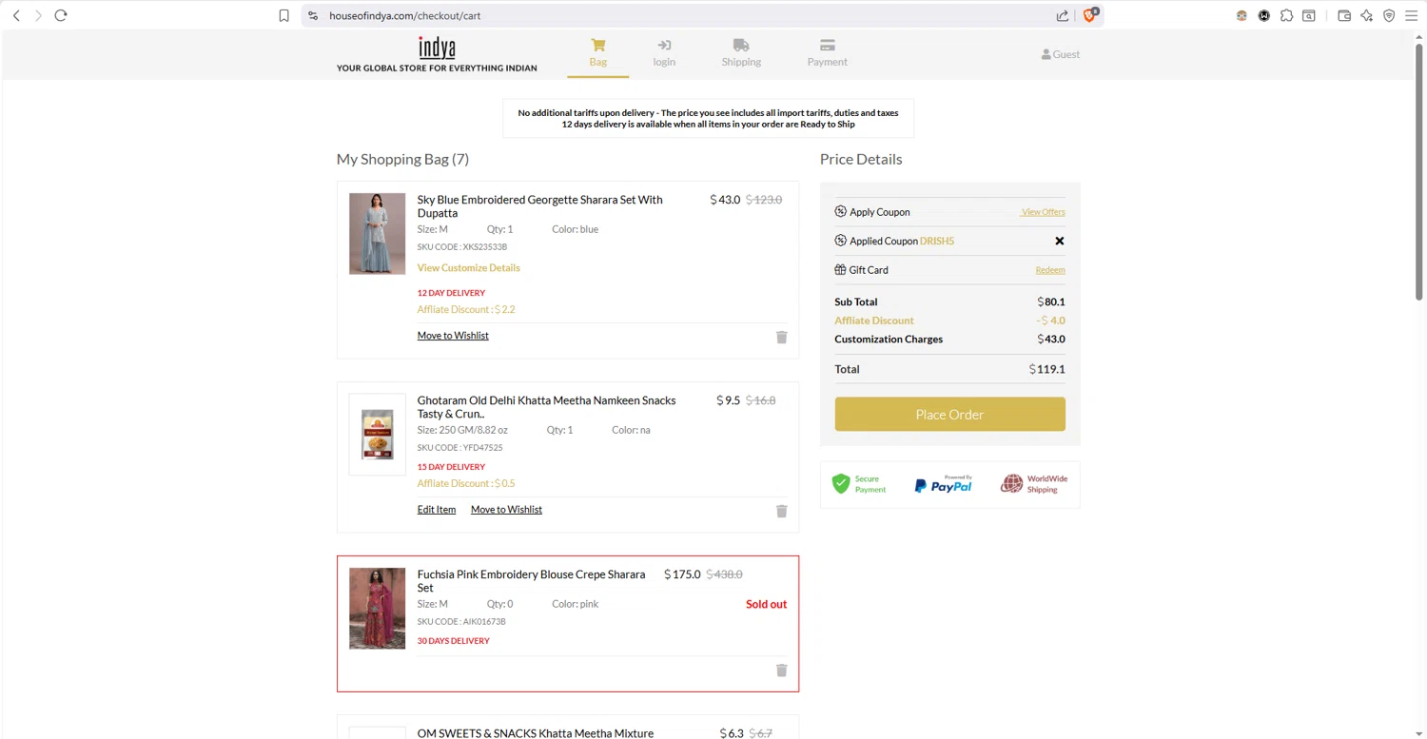The width and height of the screenshot is (1427, 739).
Task: Remove applied coupon DRISH5 with X
Action: (1059, 241)
